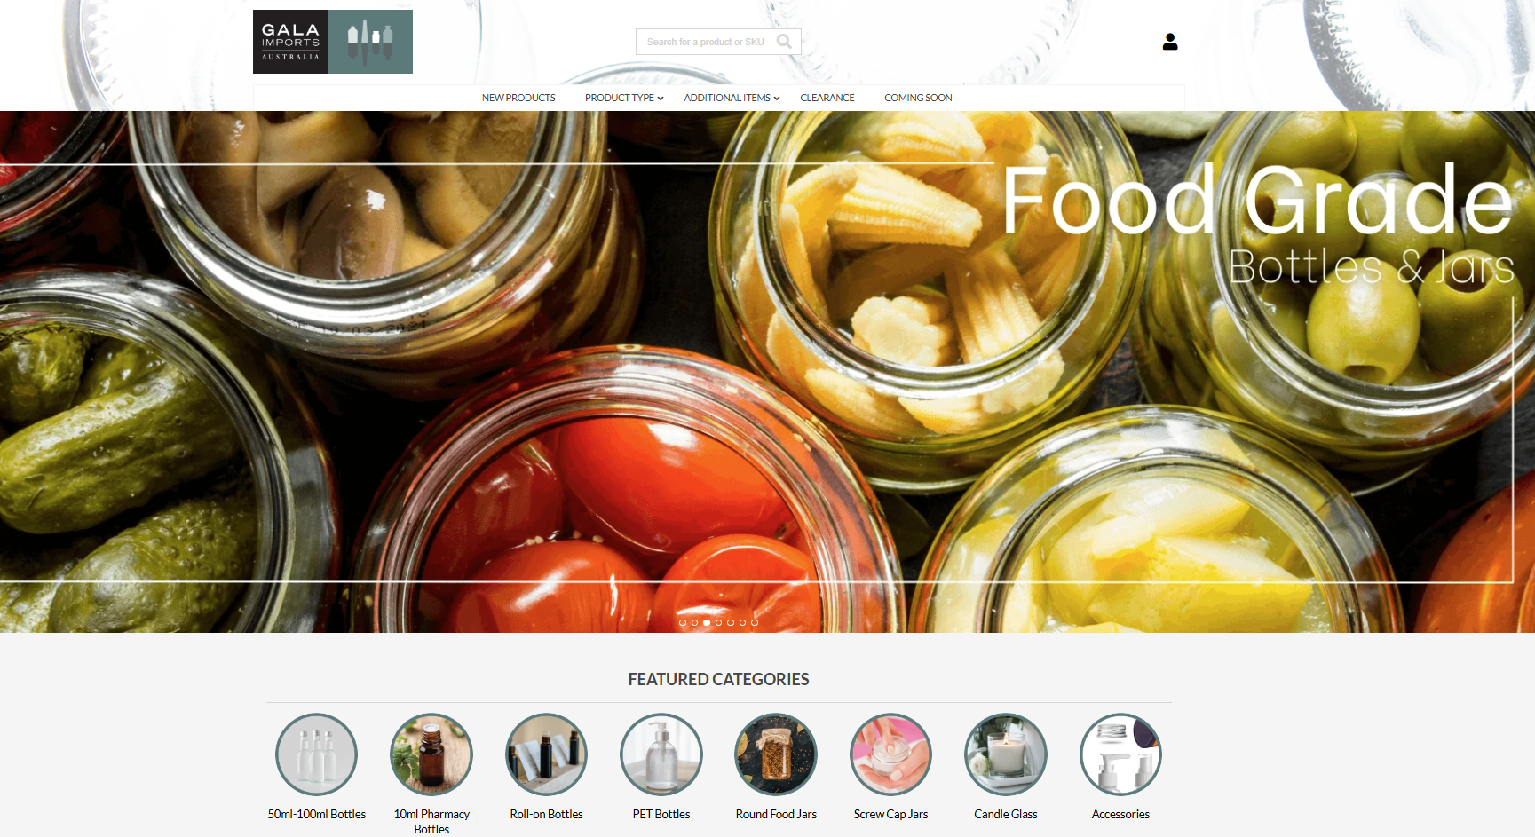Screen dimensions: 1535x837
Task: Open the New Products menu item
Action: [518, 98]
